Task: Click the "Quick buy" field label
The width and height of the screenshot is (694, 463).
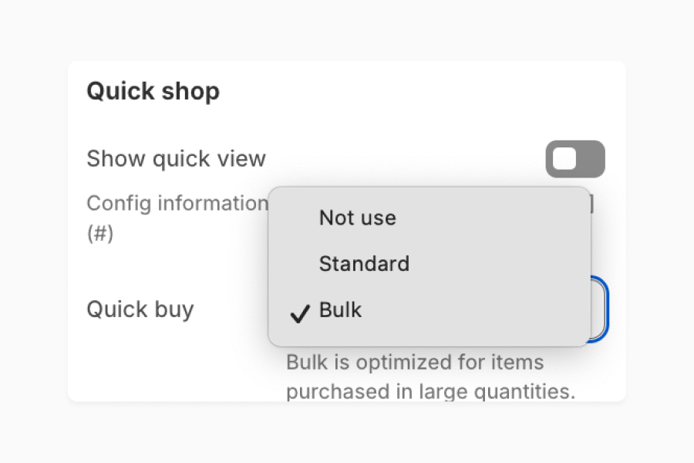Action: pos(140,309)
